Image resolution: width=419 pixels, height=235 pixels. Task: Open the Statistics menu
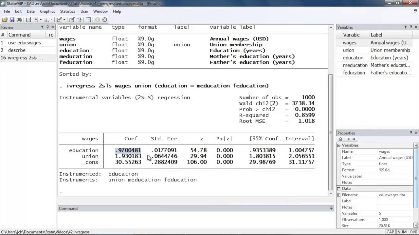tap(67, 11)
